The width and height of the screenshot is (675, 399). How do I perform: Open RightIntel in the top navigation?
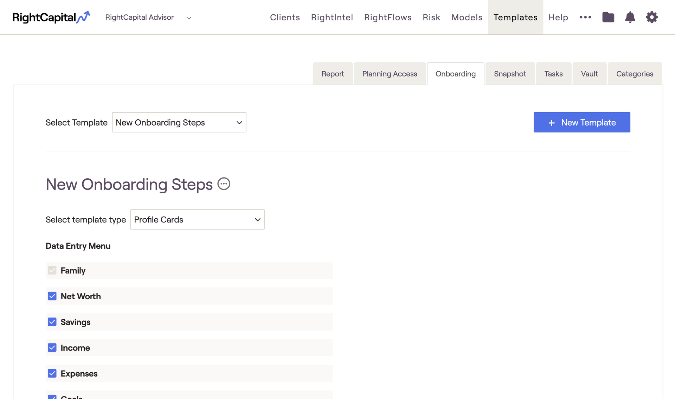point(332,17)
